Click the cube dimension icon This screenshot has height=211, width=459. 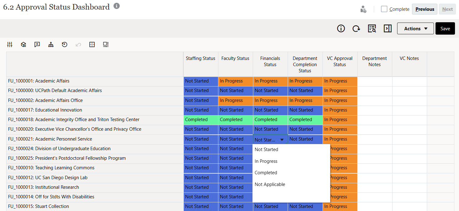23,44
